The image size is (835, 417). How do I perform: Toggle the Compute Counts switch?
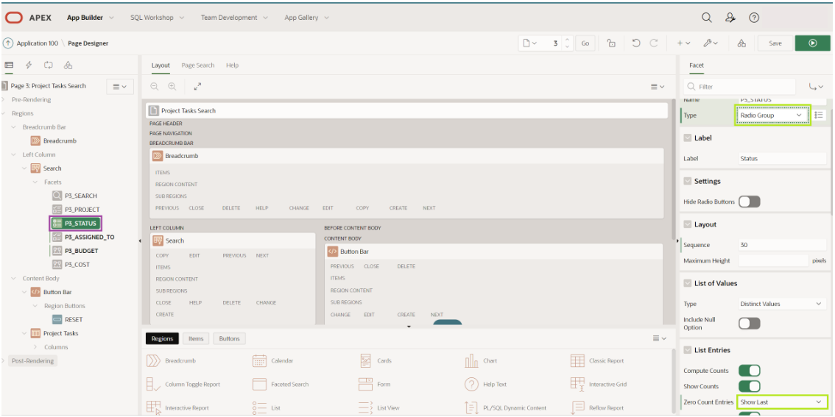[x=750, y=370]
